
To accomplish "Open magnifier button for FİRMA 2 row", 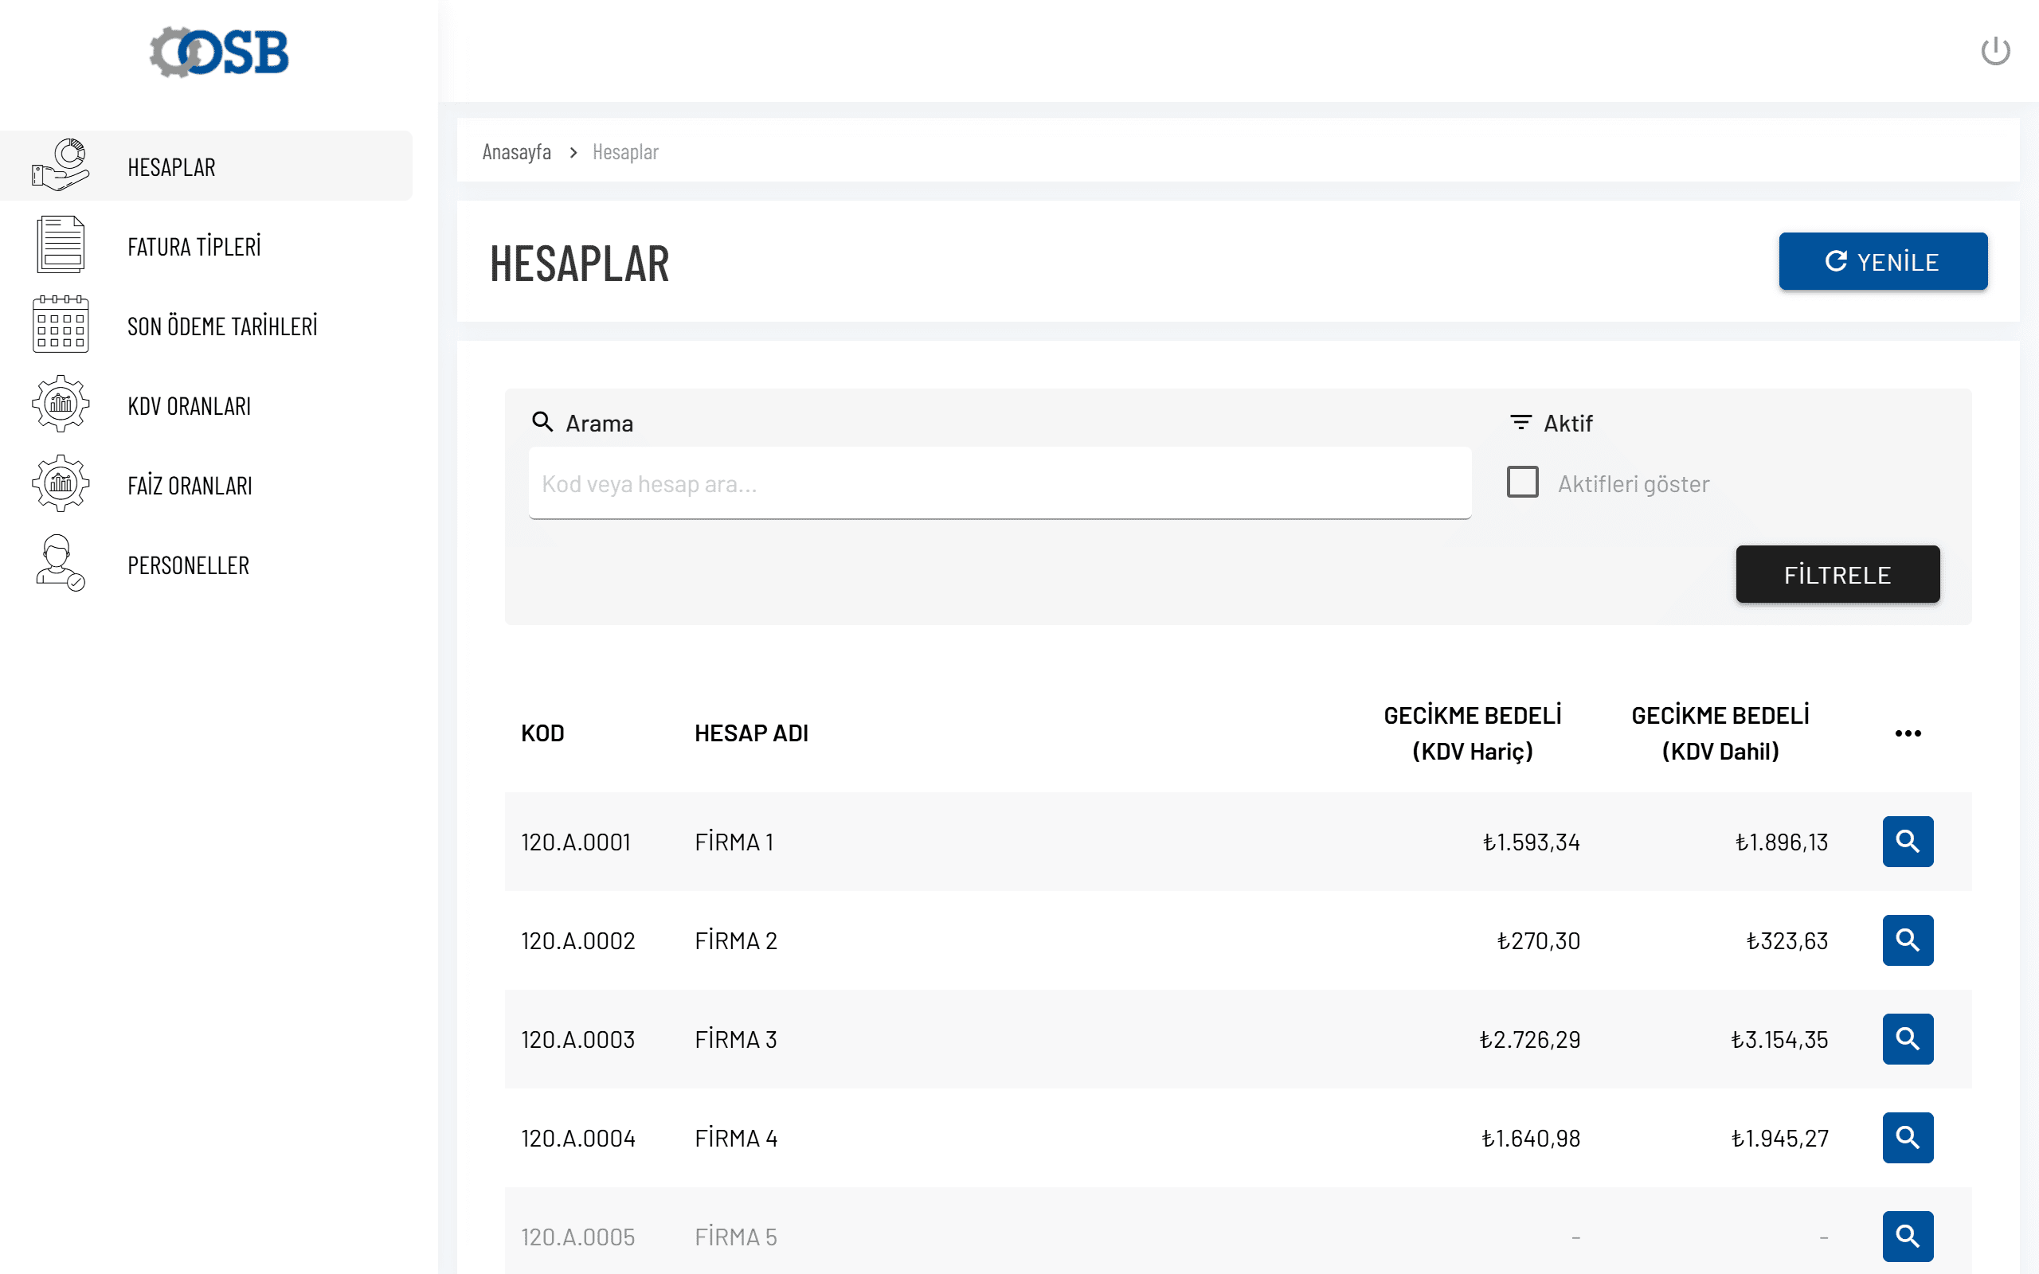I will tap(1907, 940).
